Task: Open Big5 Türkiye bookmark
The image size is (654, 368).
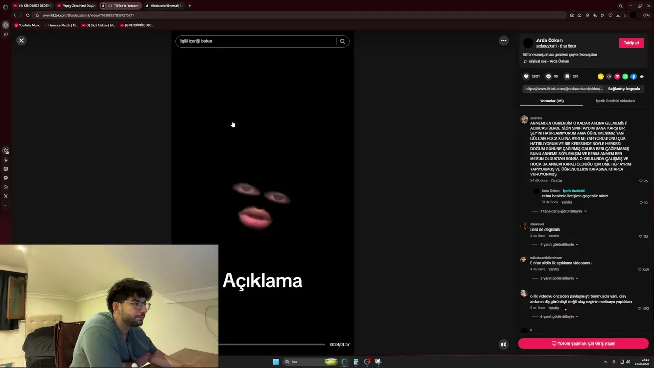Action: [99, 25]
